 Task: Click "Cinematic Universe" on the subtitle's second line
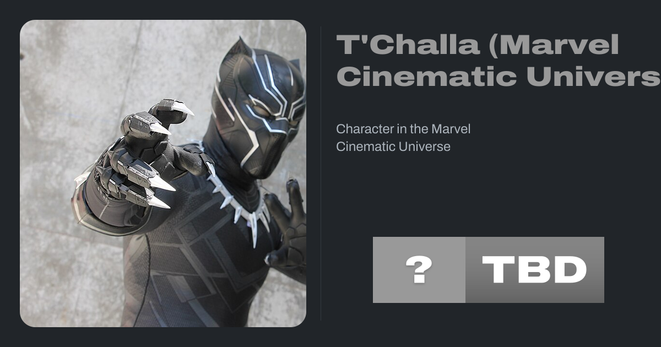click(393, 147)
